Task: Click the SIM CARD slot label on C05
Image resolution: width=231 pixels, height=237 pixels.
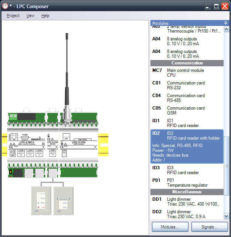Action: coord(82,140)
